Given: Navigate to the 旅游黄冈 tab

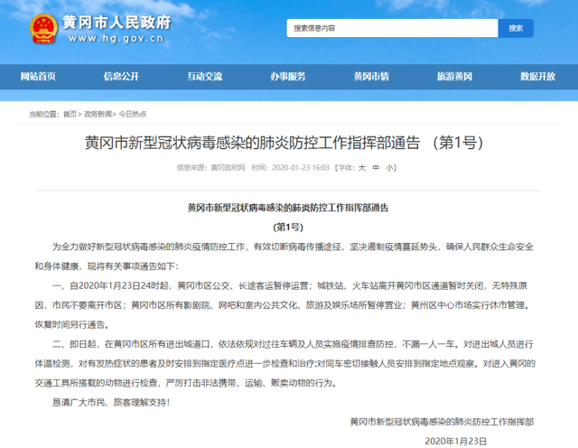Looking at the screenshot, I should click(x=454, y=76).
